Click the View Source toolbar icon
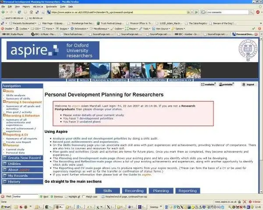This screenshot has width=263, height=210. (153, 28)
